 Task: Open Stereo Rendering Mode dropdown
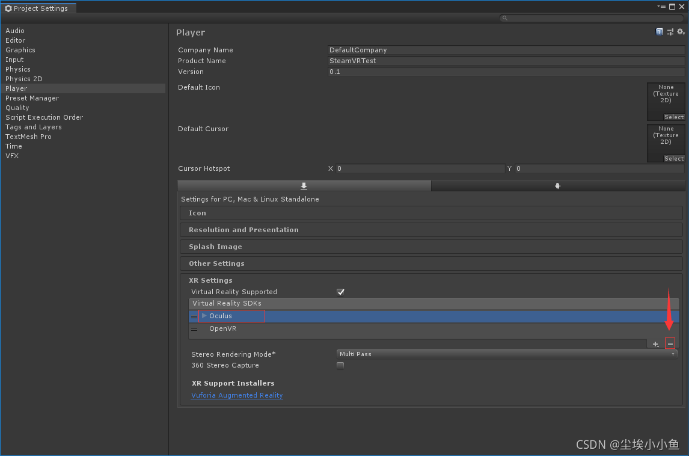(507, 354)
